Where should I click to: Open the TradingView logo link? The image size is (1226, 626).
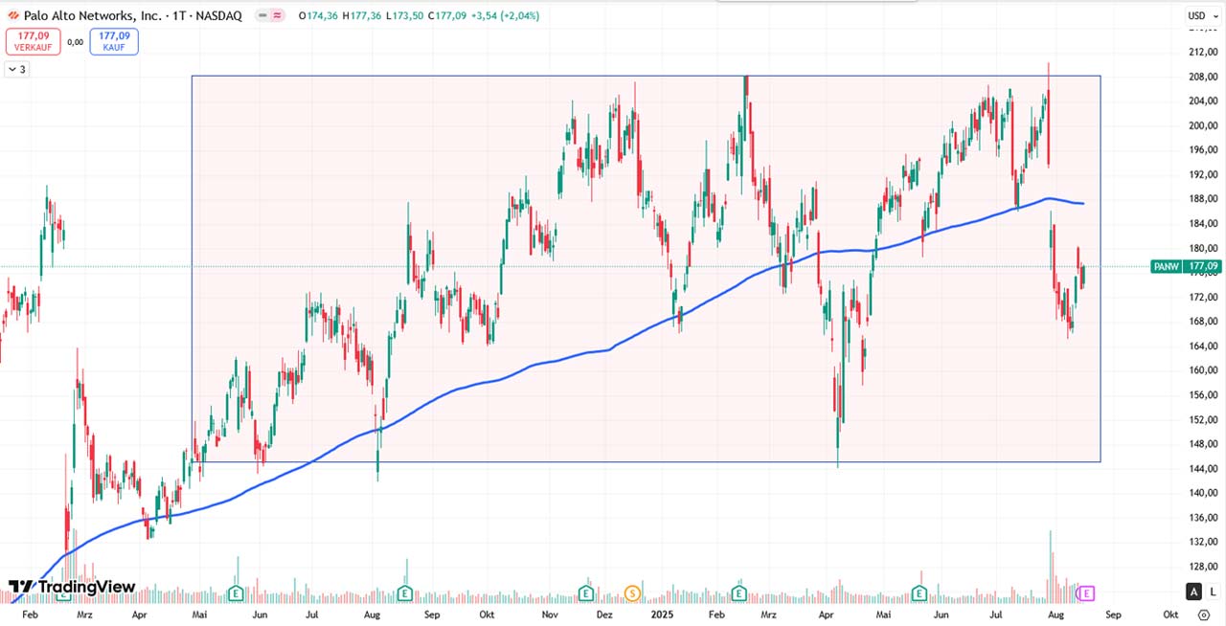tap(72, 587)
